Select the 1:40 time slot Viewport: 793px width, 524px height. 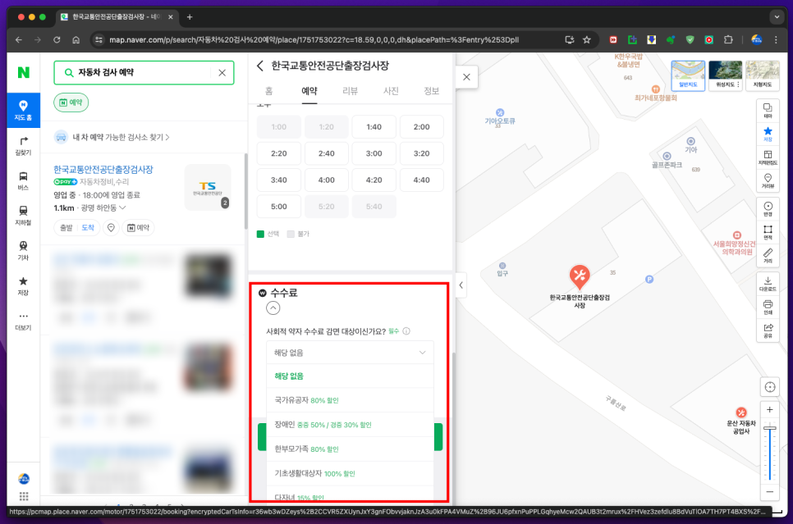pyautogui.click(x=374, y=127)
